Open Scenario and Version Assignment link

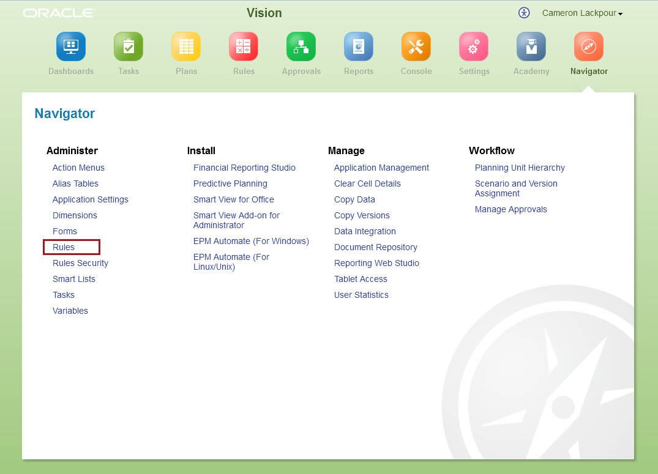point(516,188)
